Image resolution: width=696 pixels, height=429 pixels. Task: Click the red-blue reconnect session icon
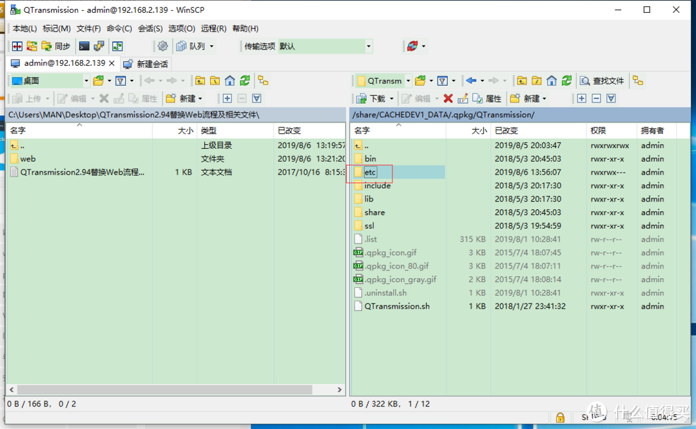click(412, 46)
